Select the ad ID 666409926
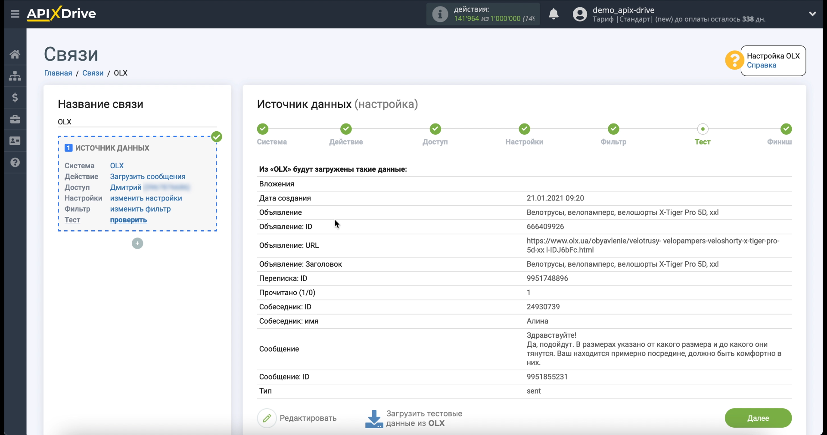Viewport: 827px width, 435px height. 545,227
